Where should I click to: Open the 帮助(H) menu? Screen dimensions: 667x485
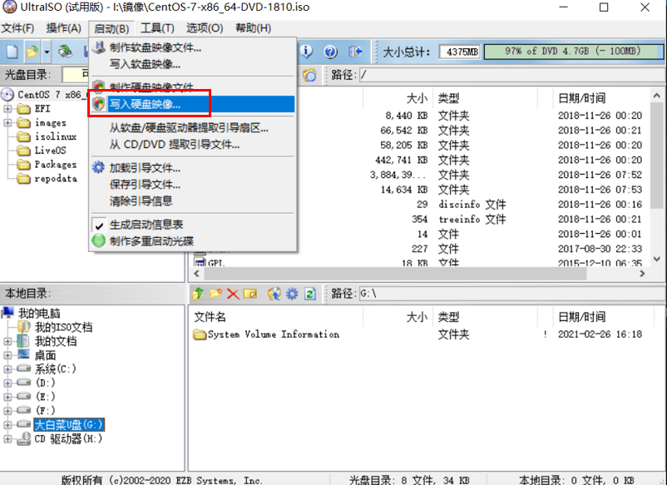coord(254,28)
